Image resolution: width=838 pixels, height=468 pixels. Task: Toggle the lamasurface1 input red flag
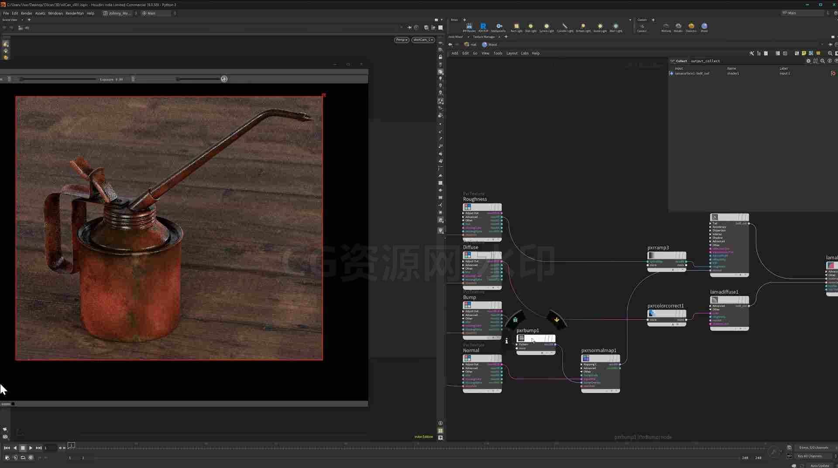click(833, 73)
